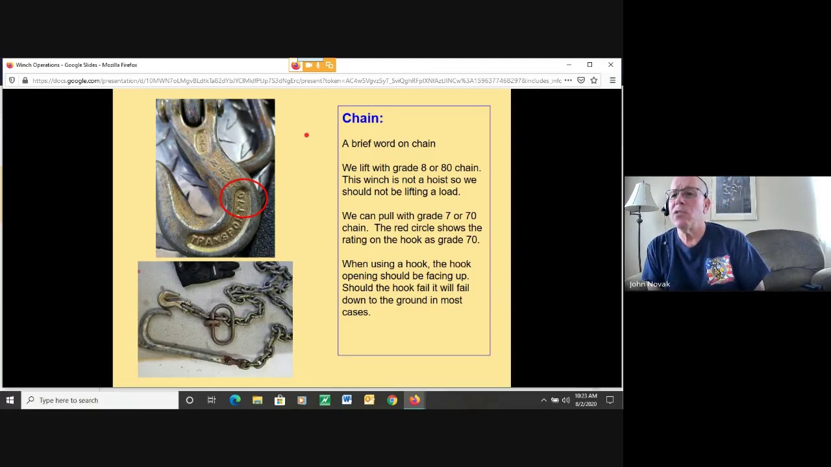
Task: Bookmark this page with the star icon
Action: (x=593, y=80)
